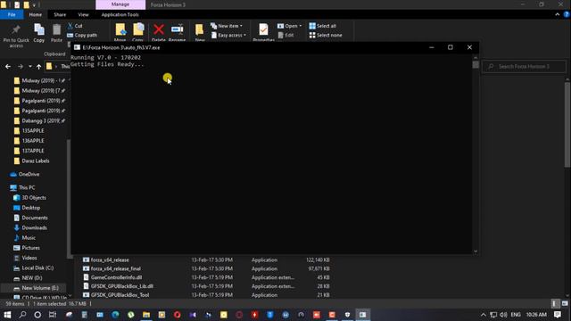This screenshot has height=321, width=571.
Task: Open Cortana circle icon on taskbar
Action: 37,315
